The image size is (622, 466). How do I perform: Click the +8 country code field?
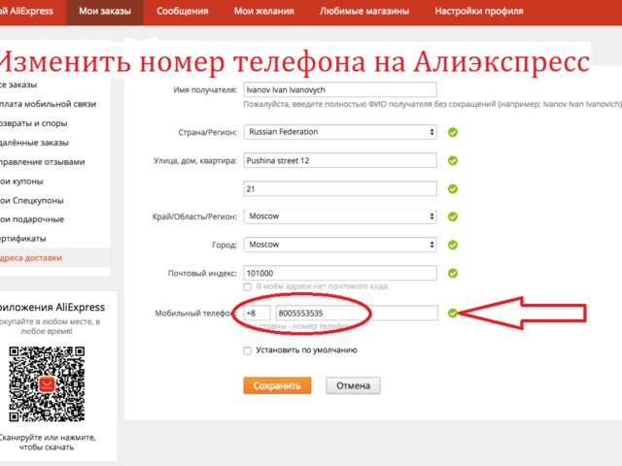click(x=257, y=313)
